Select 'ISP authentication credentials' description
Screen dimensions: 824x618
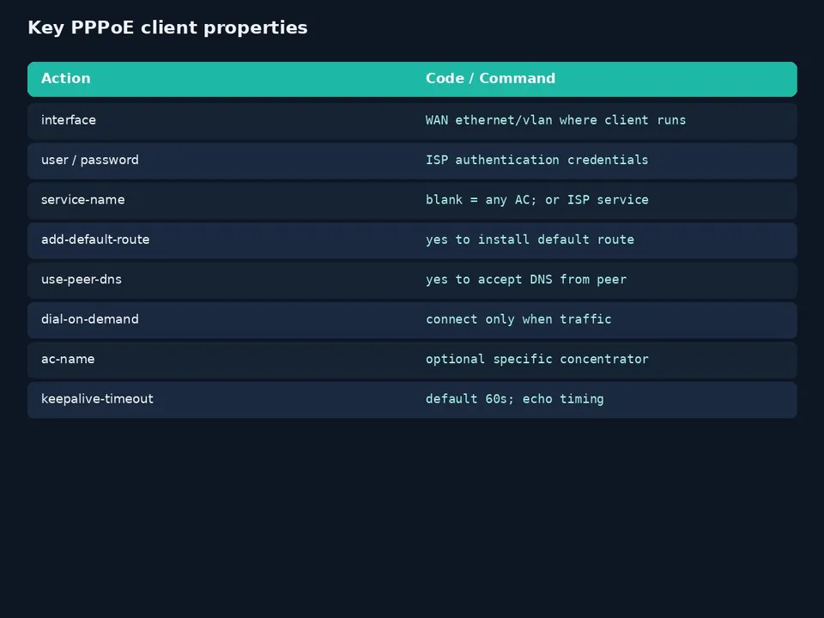(x=536, y=160)
